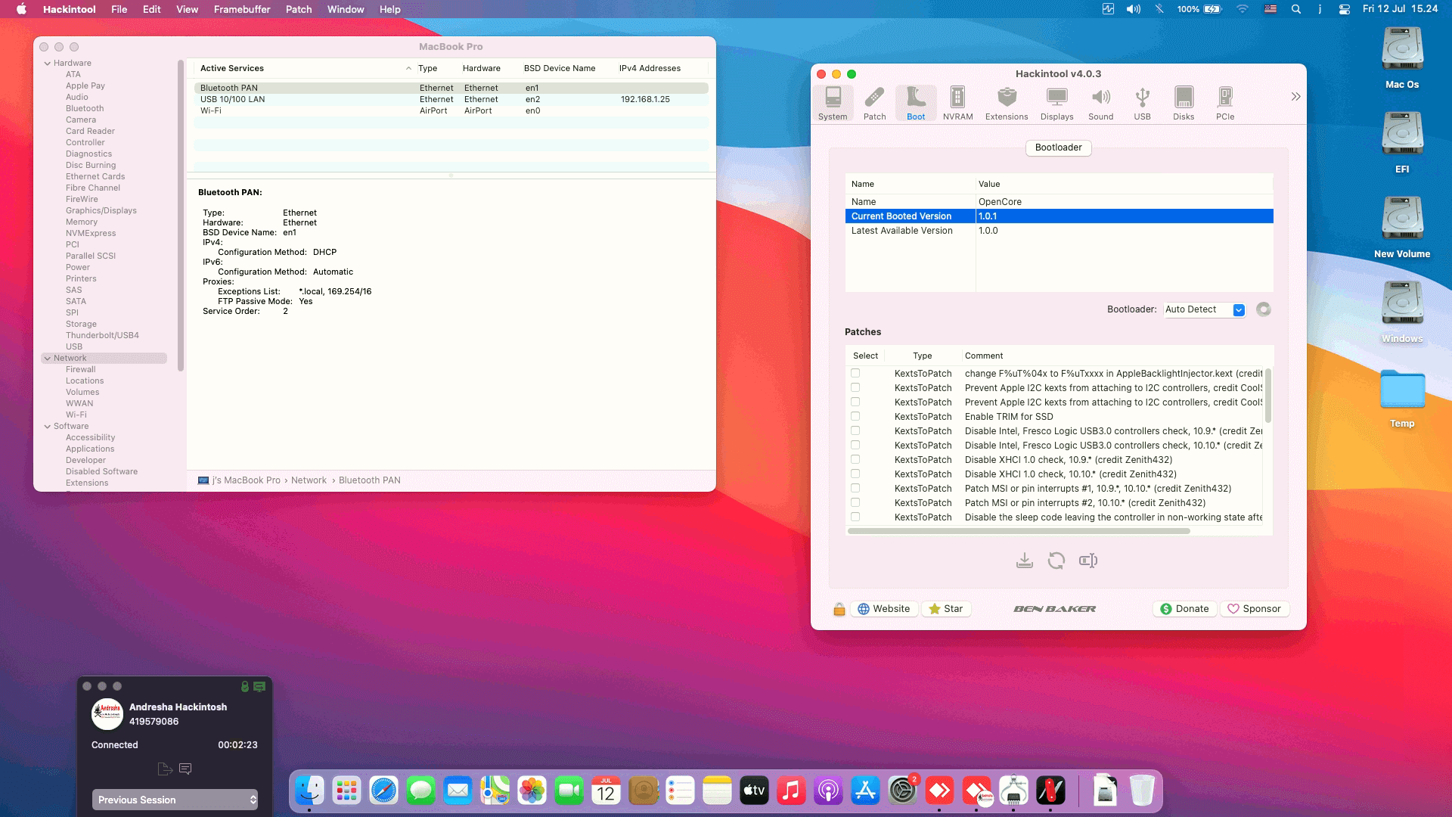Collapse the Software tree section
The height and width of the screenshot is (817, 1452).
click(x=48, y=427)
